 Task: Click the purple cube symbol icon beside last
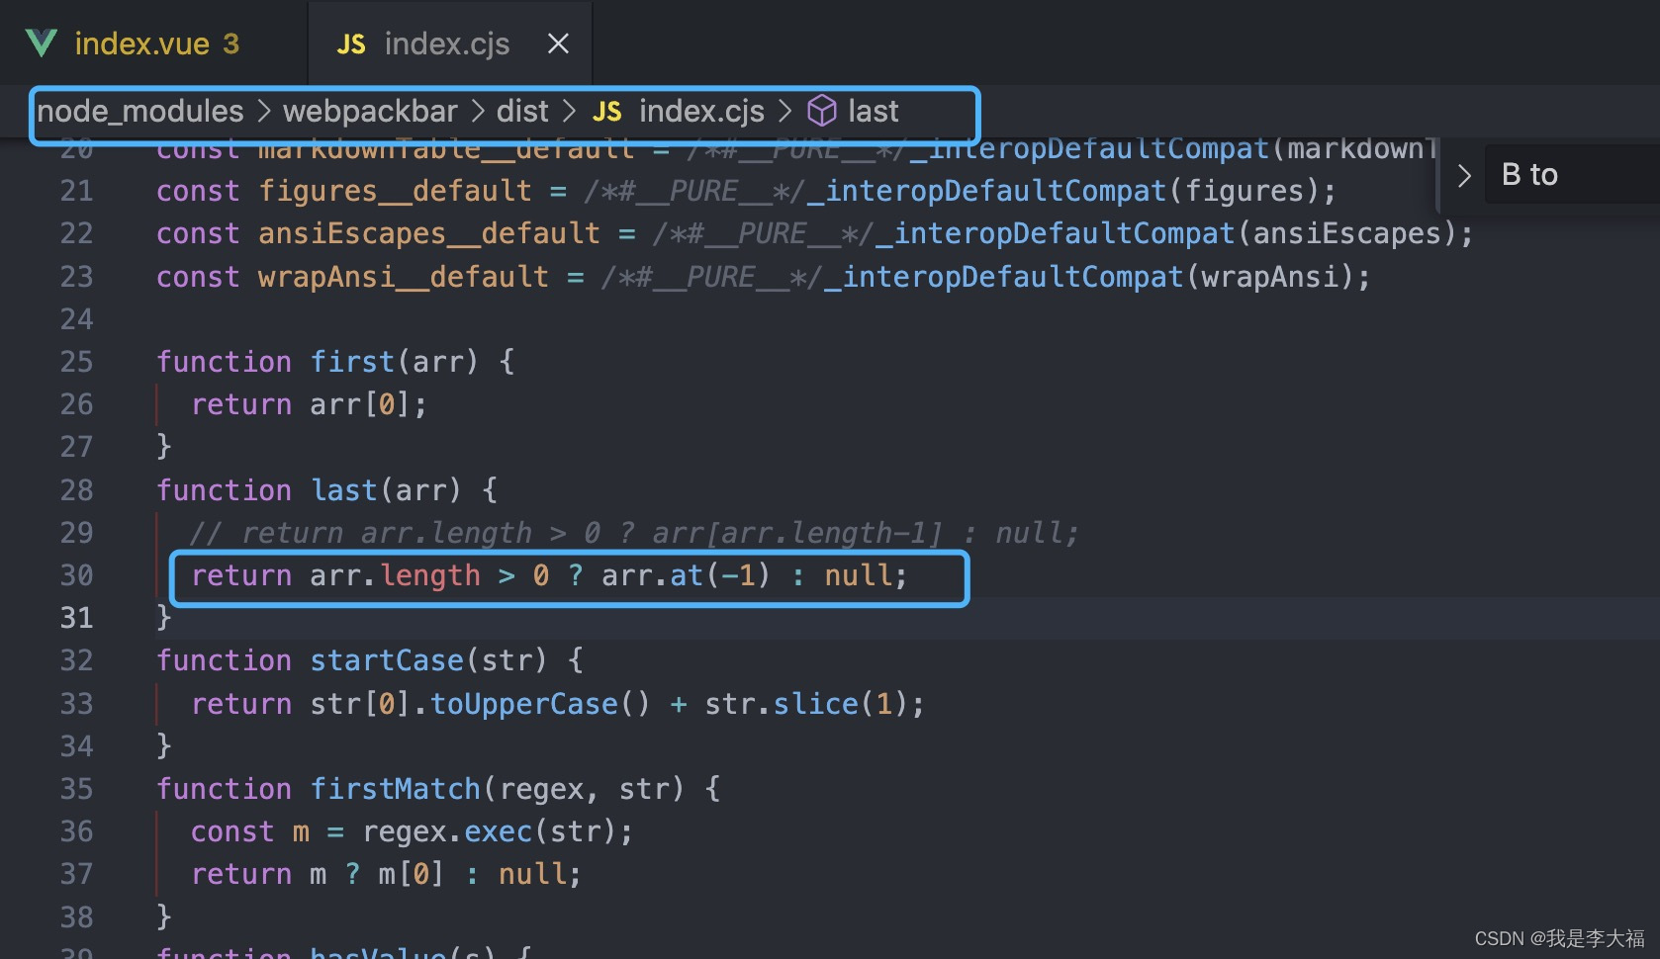point(822,111)
